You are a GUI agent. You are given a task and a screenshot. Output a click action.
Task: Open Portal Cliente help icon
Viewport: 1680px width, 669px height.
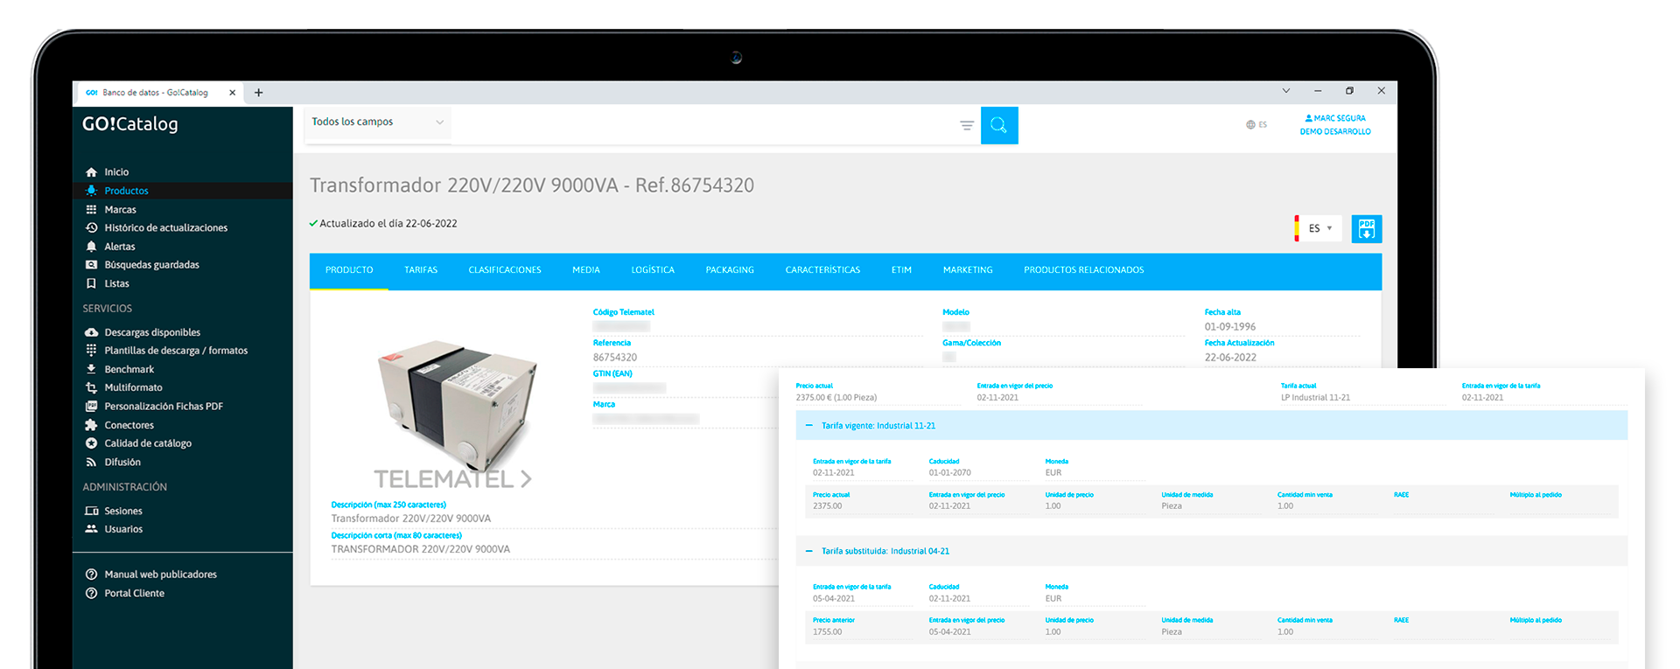pyautogui.click(x=91, y=593)
